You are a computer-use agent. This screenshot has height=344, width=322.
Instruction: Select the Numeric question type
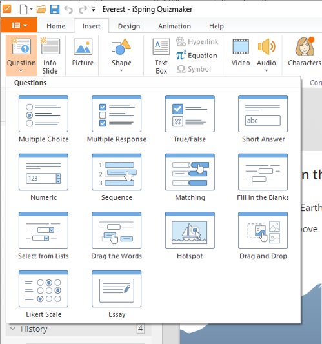pos(43,177)
